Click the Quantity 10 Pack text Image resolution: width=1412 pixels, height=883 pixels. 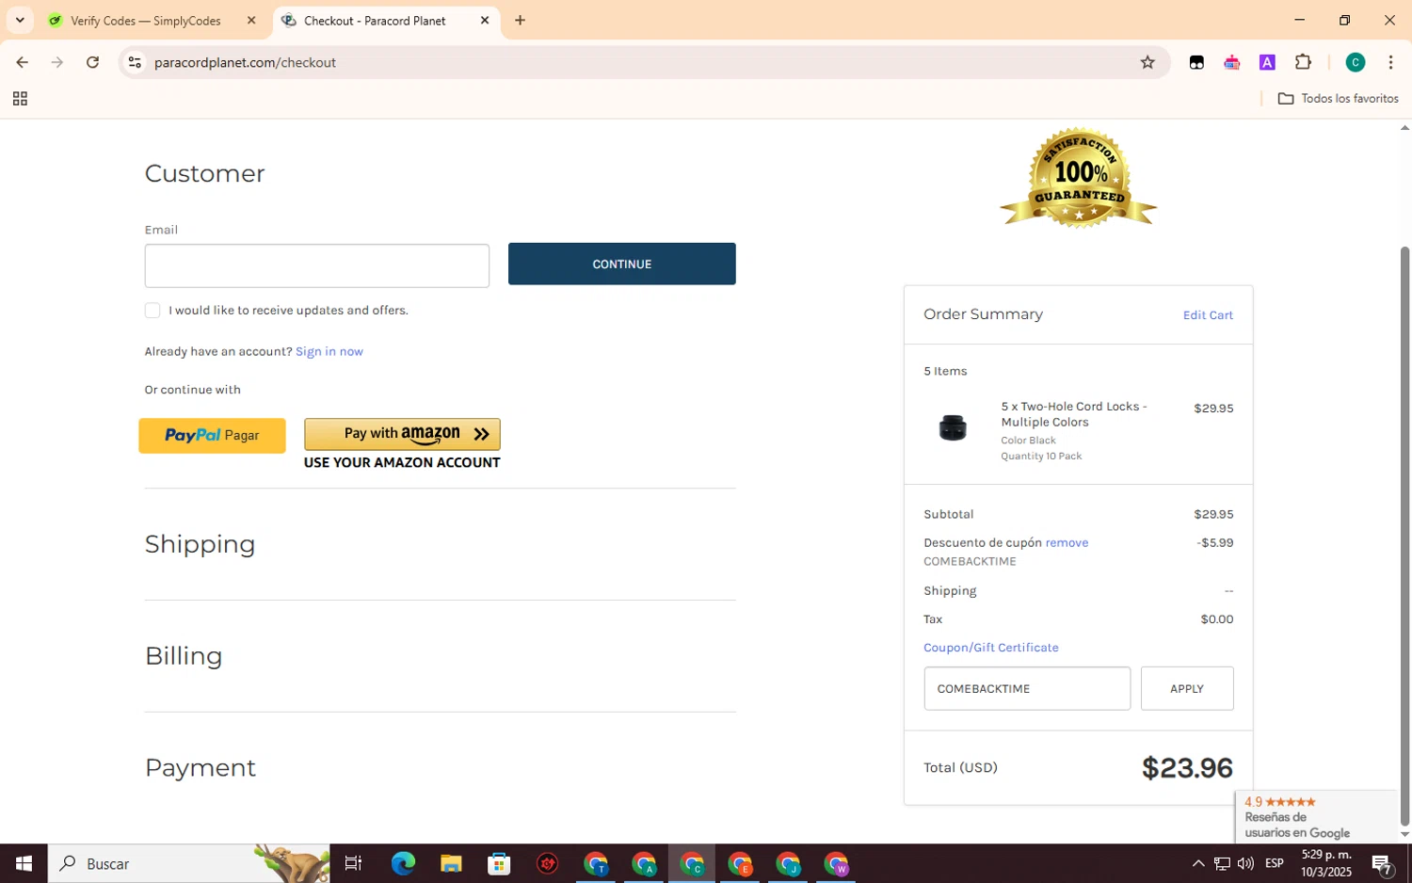[x=1041, y=456]
